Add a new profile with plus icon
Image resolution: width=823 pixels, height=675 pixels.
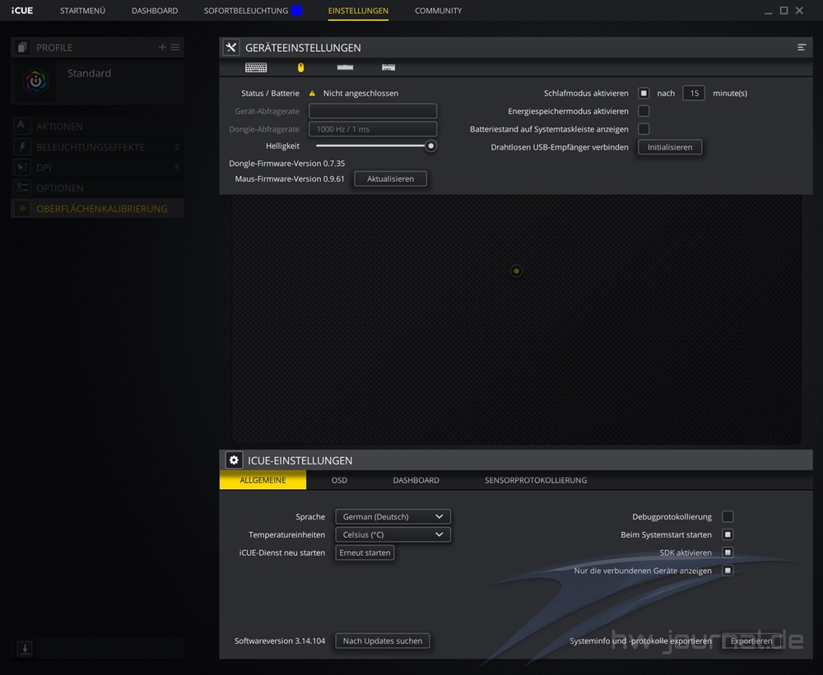162,47
